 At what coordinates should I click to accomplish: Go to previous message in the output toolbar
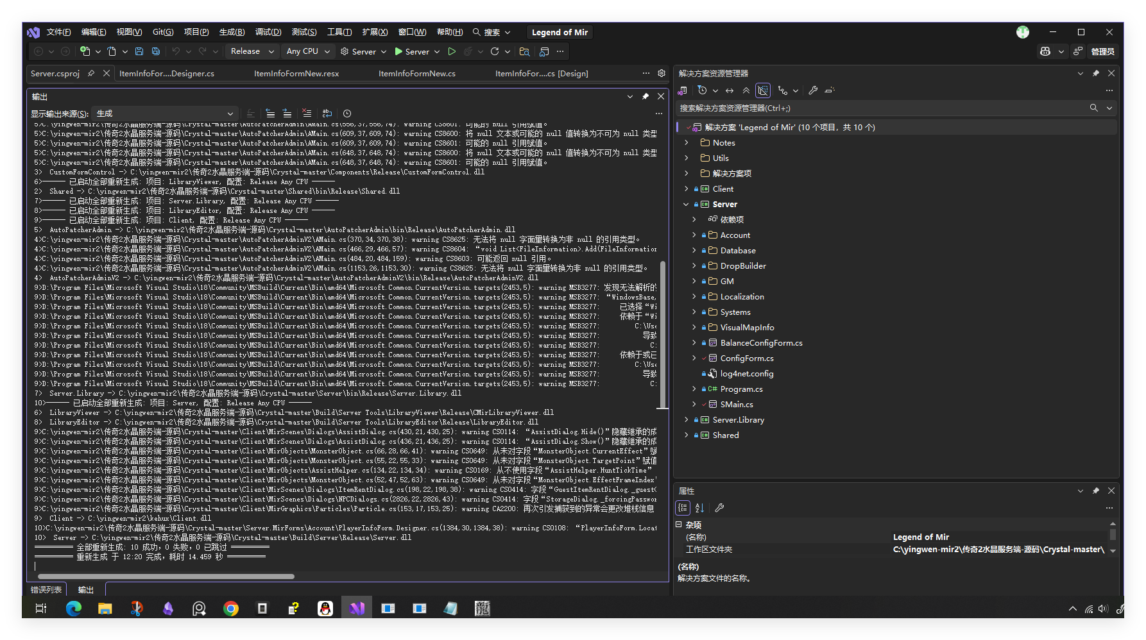tap(270, 114)
